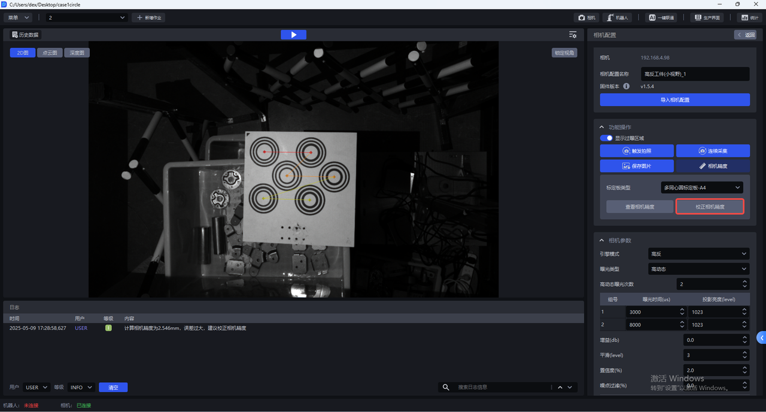Open the robot (机器人) panel
Image resolution: width=766 pixels, height=412 pixels.
pos(617,17)
